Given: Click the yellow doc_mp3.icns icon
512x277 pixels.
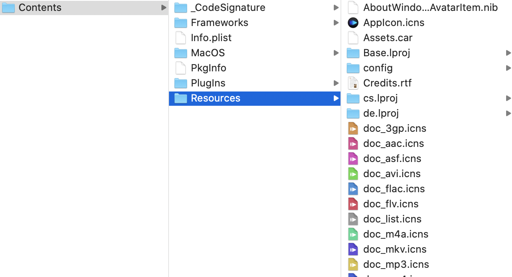Looking at the screenshot, I should tap(353, 264).
